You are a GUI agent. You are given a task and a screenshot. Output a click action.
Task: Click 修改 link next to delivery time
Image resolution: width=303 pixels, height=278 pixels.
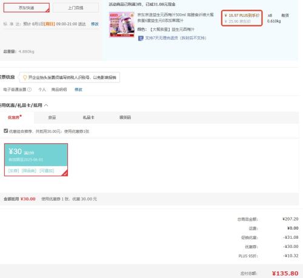(95, 24)
